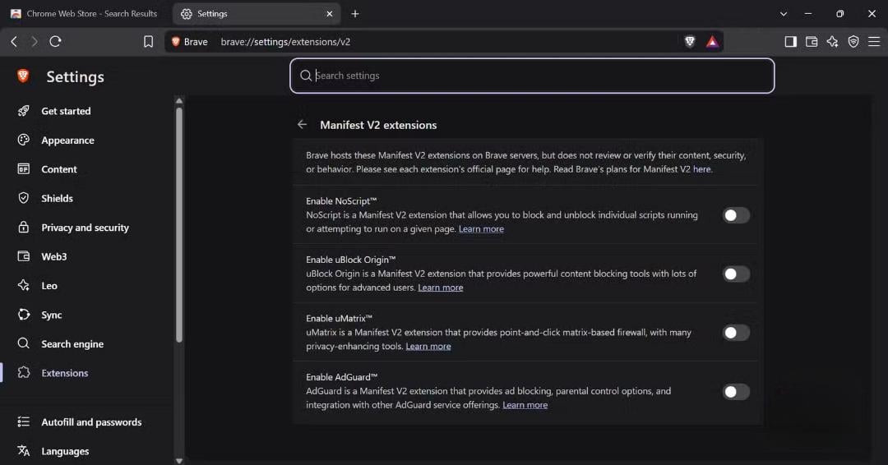
Task: Open Privacy and security section
Action: [85, 228]
